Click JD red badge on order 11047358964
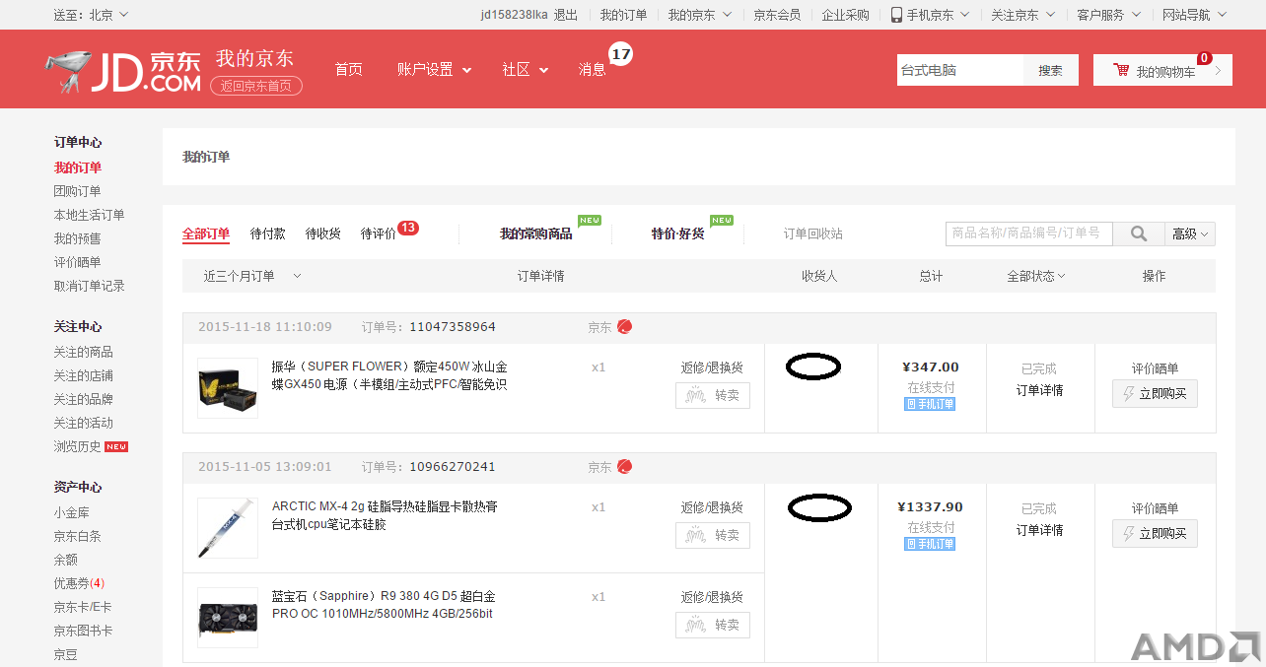This screenshot has width=1266, height=667. pos(624,327)
